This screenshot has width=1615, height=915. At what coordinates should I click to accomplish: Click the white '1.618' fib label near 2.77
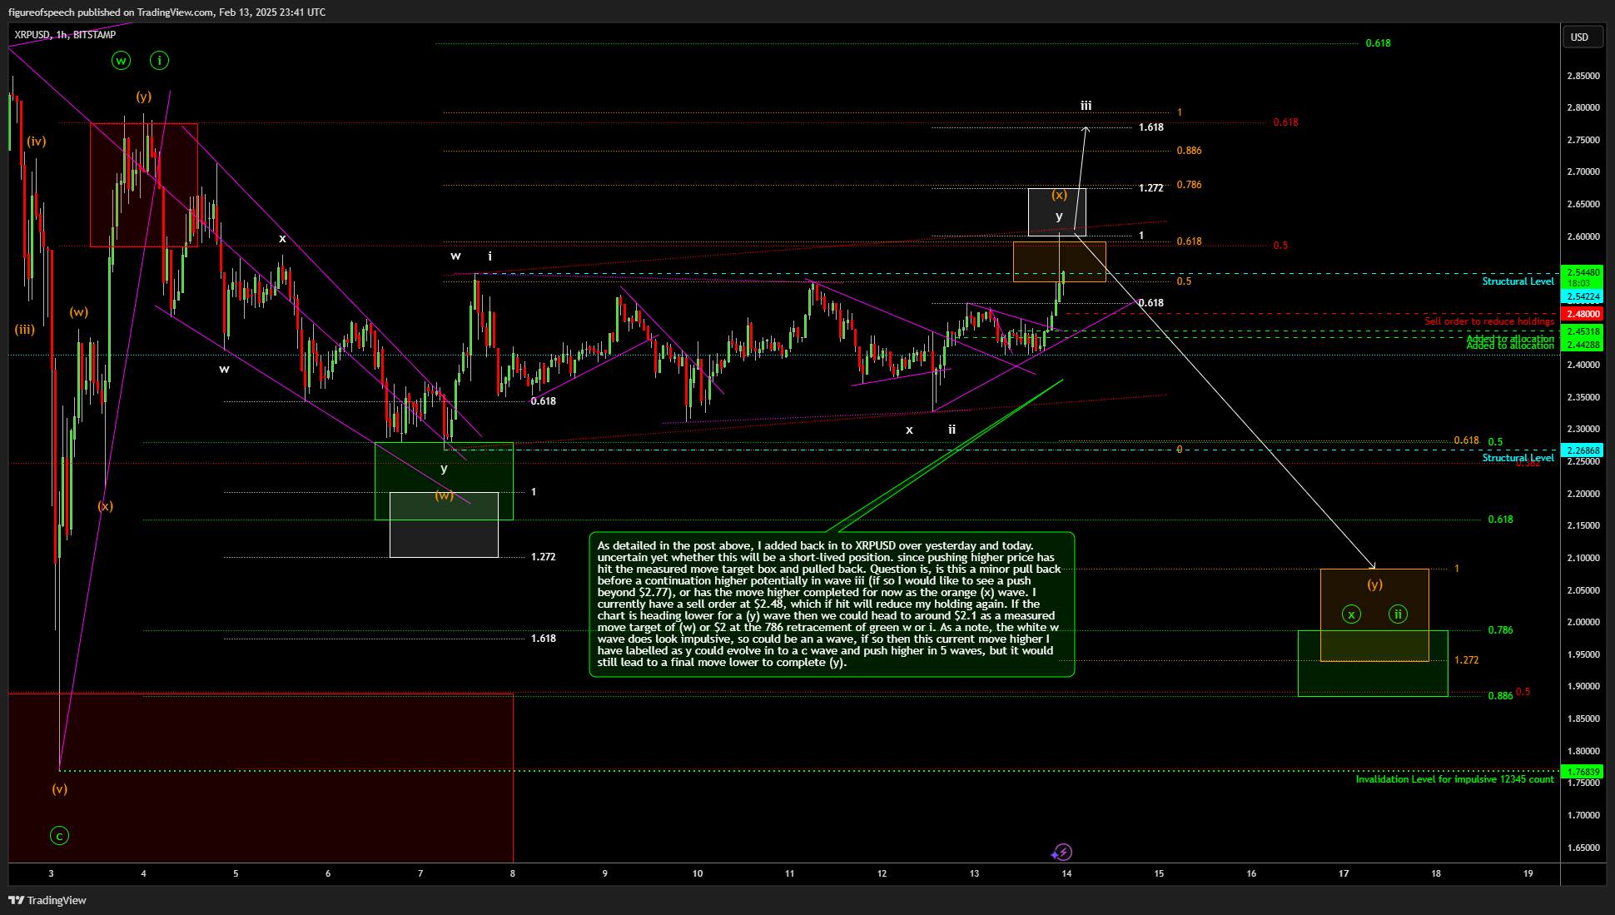1151,127
